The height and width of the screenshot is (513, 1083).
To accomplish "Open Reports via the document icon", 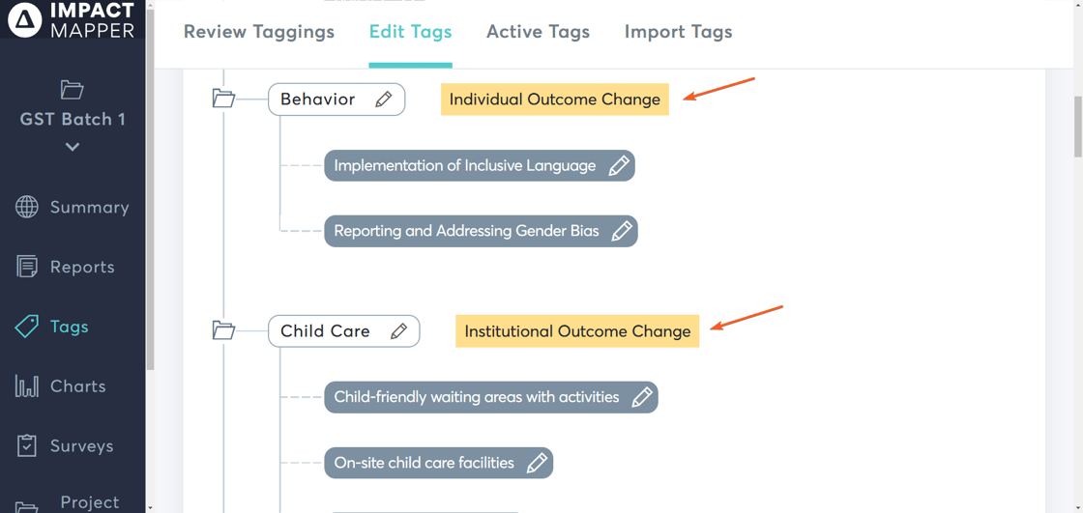I will coord(27,267).
